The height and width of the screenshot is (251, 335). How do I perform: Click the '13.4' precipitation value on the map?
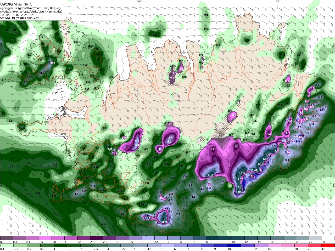click(x=239, y=179)
